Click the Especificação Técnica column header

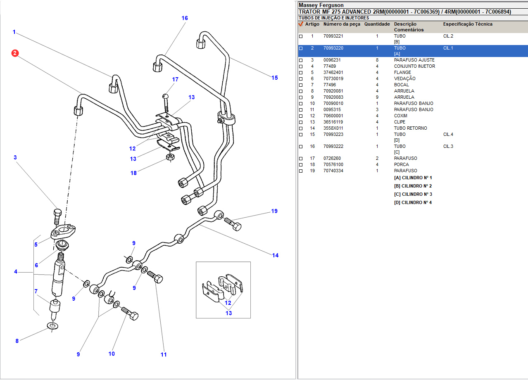(x=468, y=24)
